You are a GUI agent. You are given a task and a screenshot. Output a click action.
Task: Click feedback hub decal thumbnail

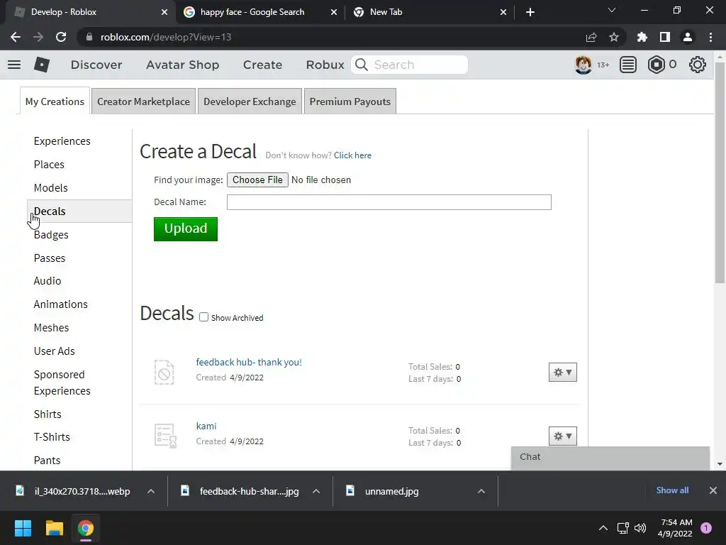click(164, 372)
